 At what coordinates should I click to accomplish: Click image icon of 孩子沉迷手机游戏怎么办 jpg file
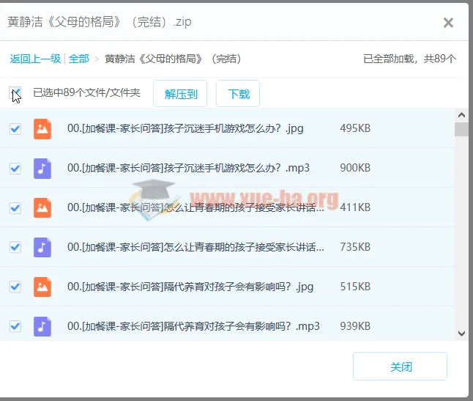[x=42, y=129]
